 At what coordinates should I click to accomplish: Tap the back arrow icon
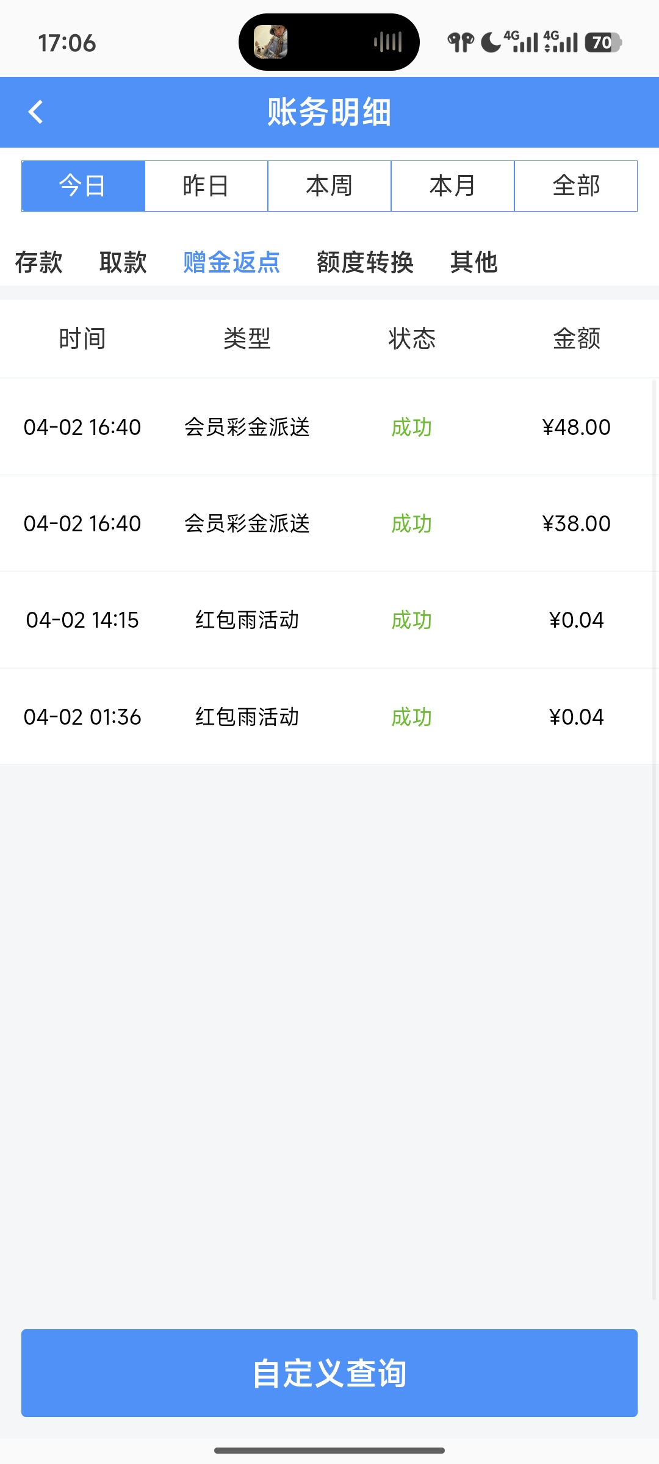point(36,112)
